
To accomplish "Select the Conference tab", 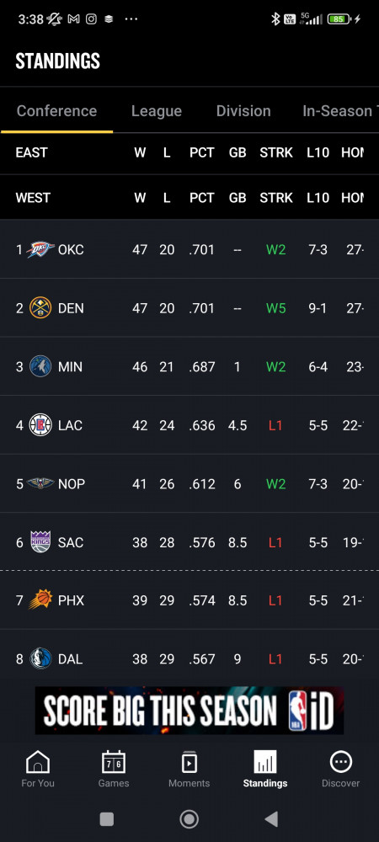I will click(x=57, y=110).
